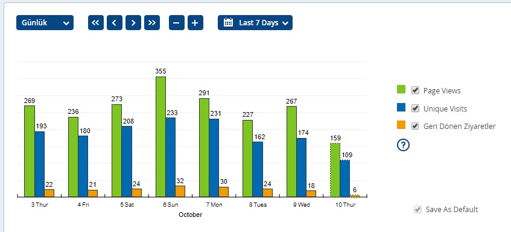Image resolution: width=511 pixels, height=232 pixels.
Task: Click the 233 Unique Visits blue bar
Action: pyautogui.click(x=171, y=157)
